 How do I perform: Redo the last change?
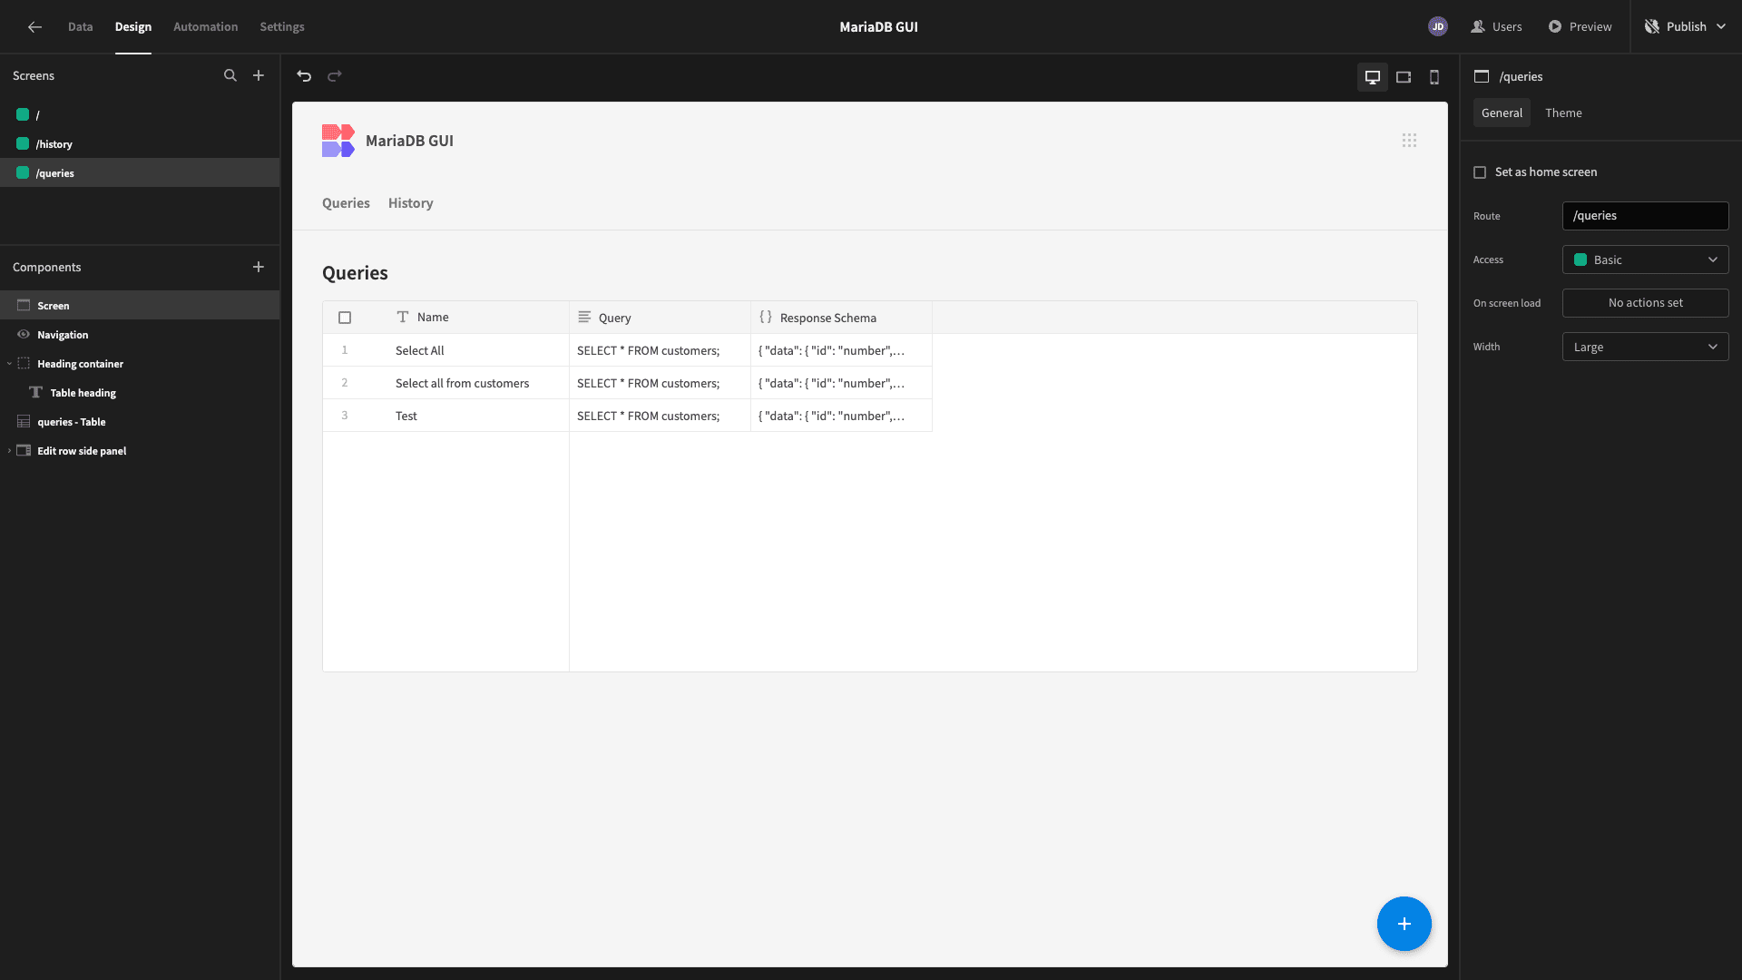[335, 76]
